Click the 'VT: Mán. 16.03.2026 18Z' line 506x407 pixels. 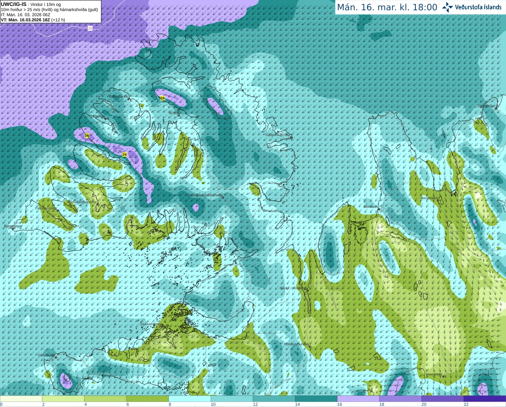pyautogui.click(x=33, y=20)
